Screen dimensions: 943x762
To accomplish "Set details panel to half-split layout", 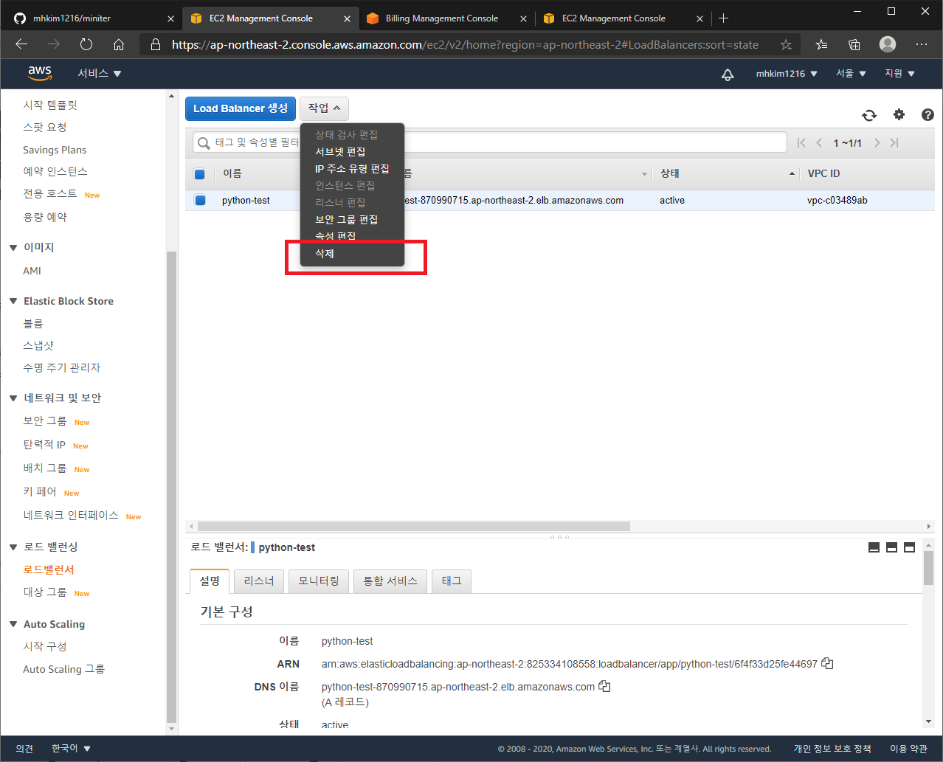I will click(x=891, y=547).
